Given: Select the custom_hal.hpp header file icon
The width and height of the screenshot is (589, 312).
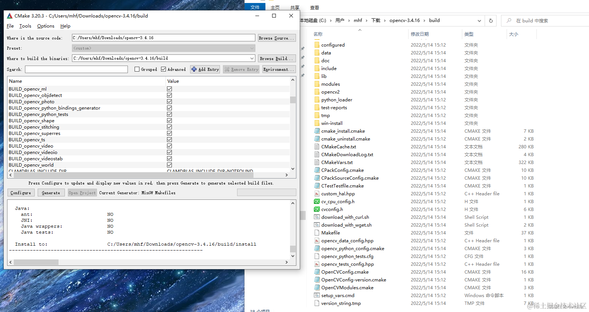Looking at the screenshot, I should pyautogui.click(x=317, y=193).
